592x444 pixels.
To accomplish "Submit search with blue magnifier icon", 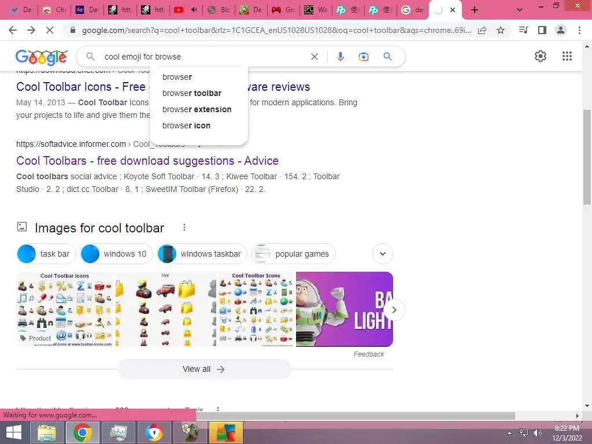I will [387, 57].
